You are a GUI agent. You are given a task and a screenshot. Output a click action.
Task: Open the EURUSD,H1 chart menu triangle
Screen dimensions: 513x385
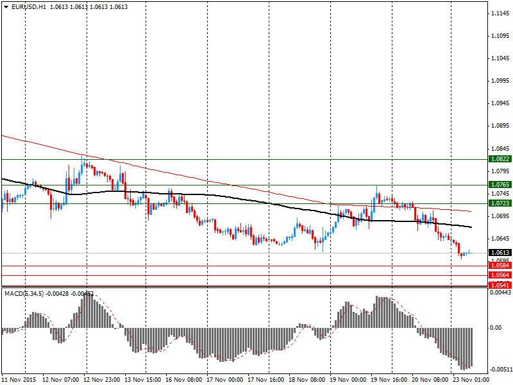pyautogui.click(x=6, y=7)
